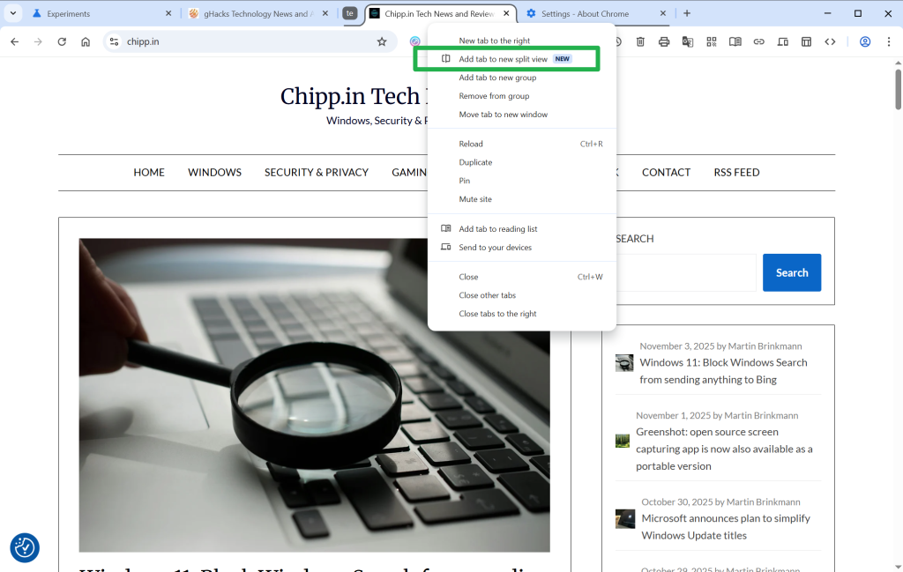This screenshot has height=572, width=903.
Task: Mute site from the context menu
Action: click(475, 198)
